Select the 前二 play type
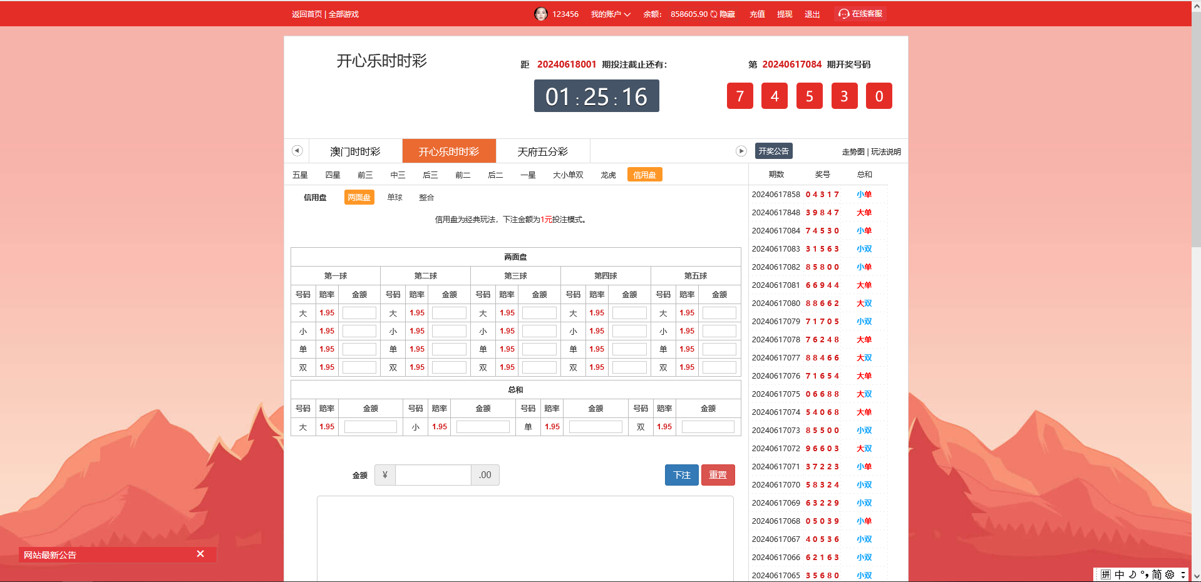Image resolution: width=1201 pixels, height=582 pixels. [463, 175]
